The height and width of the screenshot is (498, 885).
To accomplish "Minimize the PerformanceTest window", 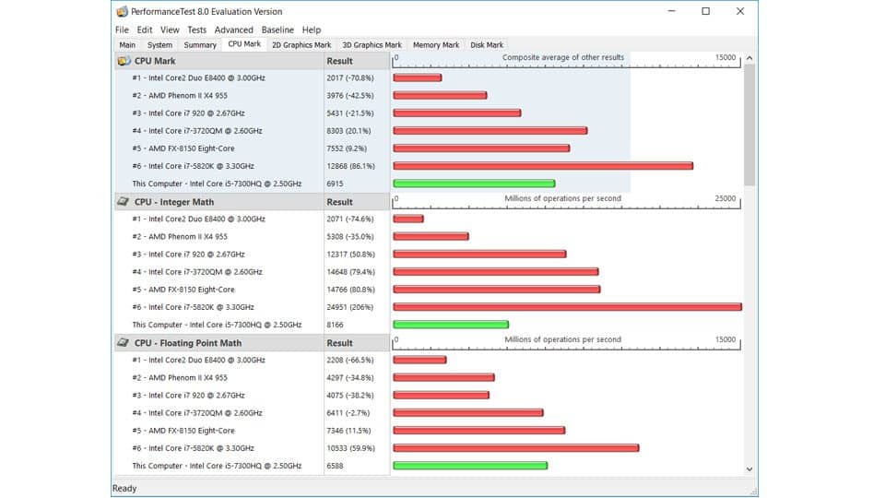I will (671, 11).
